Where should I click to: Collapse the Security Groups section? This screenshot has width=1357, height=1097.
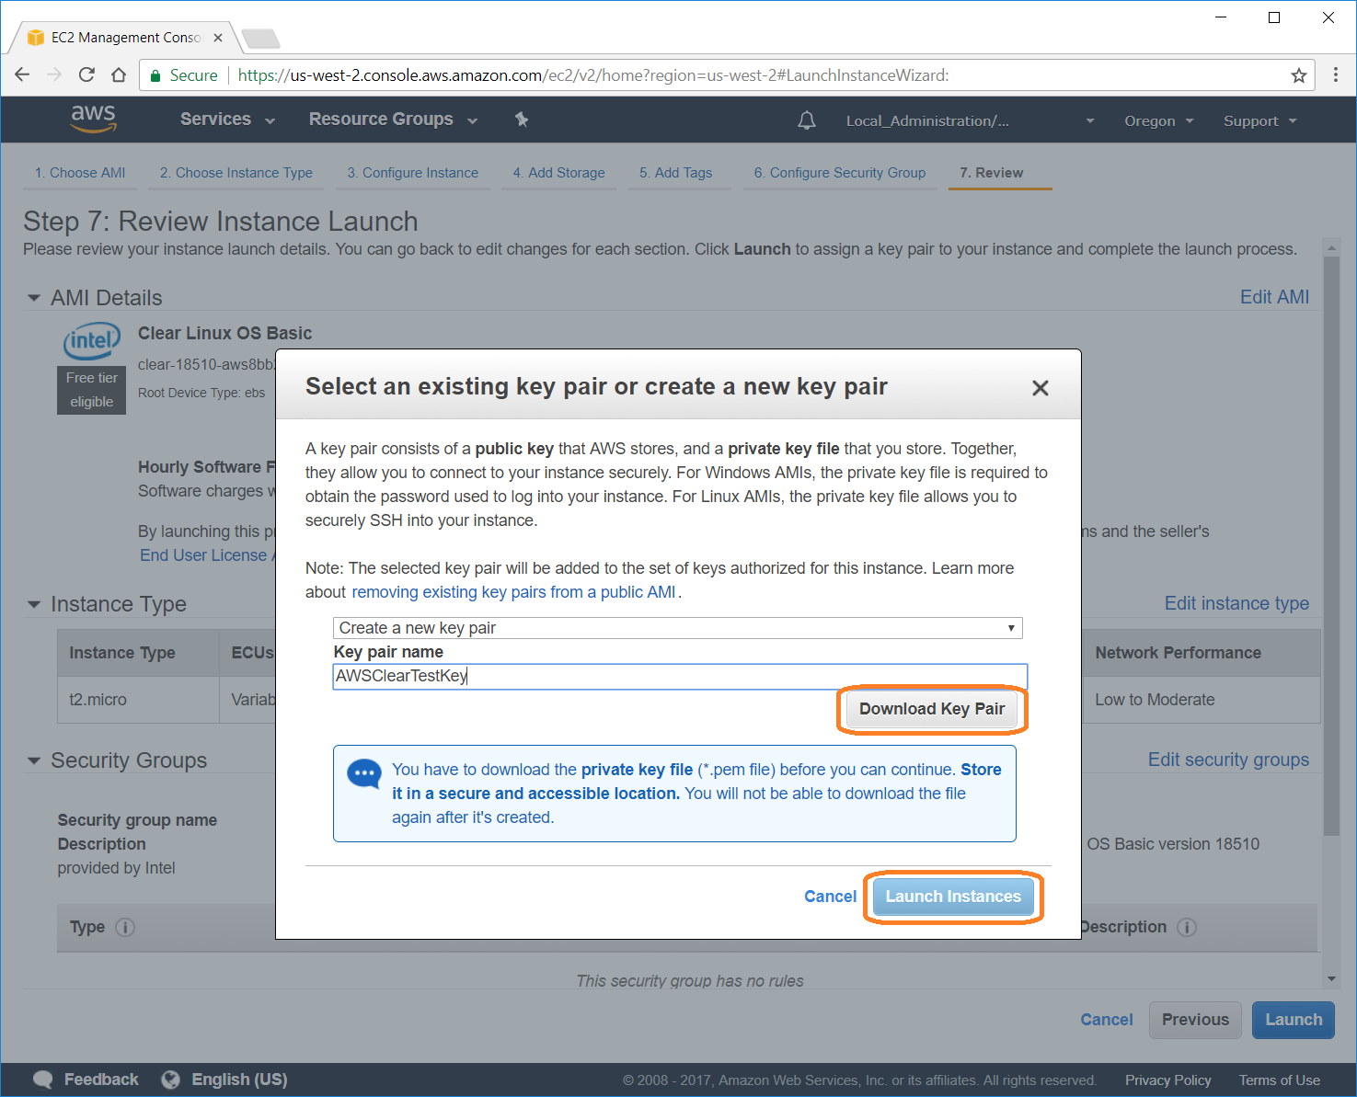(x=34, y=760)
